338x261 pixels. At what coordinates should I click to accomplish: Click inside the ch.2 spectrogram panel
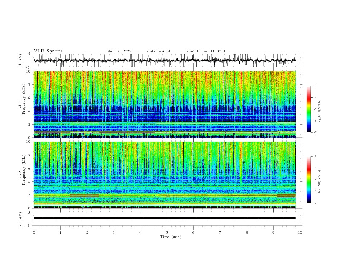point(164,175)
